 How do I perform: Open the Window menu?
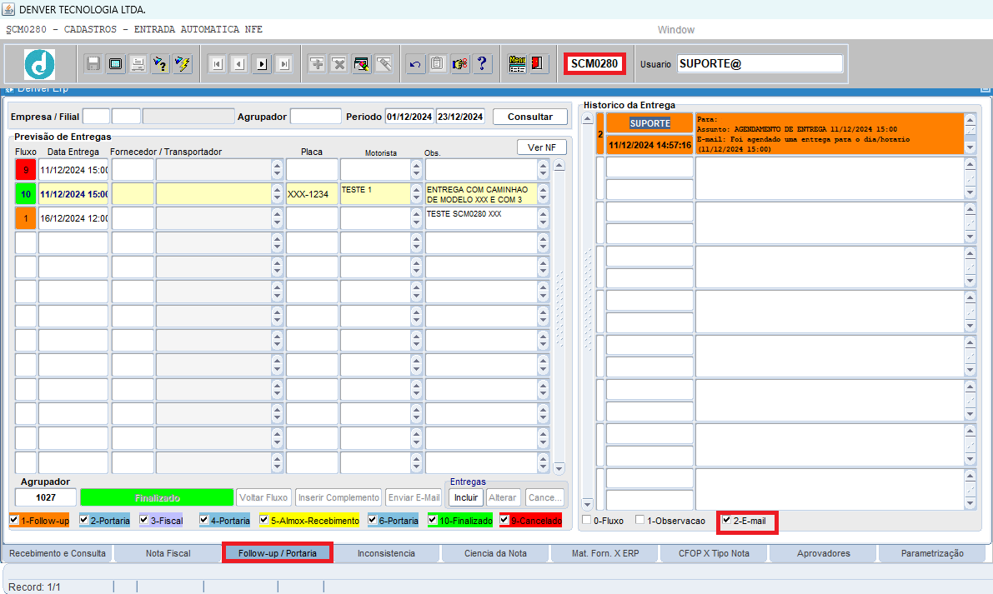tap(675, 30)
